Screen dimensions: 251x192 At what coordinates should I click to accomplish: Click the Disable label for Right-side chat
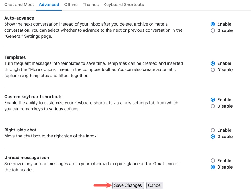pos(226,137)
